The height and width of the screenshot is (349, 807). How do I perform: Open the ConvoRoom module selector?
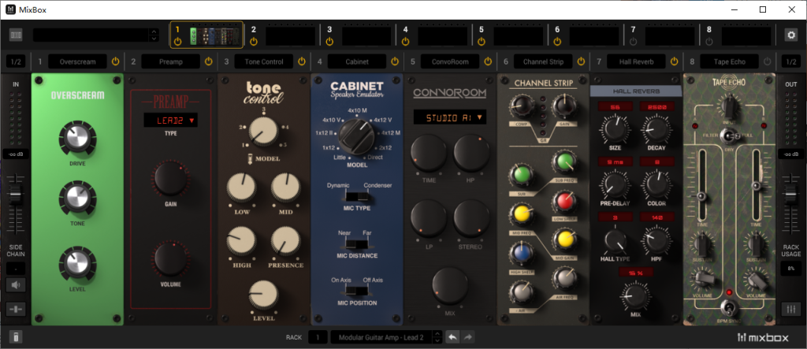tap(450, 61)
